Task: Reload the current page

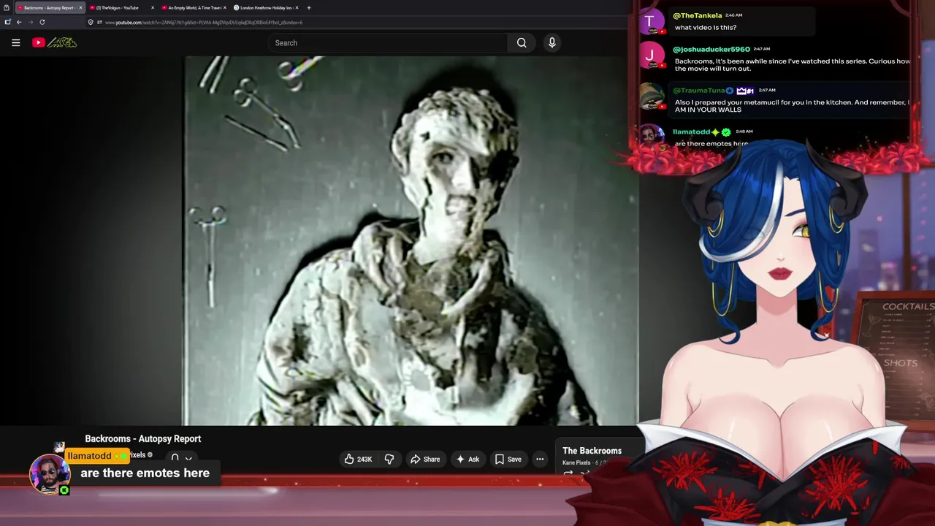Action: click(x=42, y=22)
